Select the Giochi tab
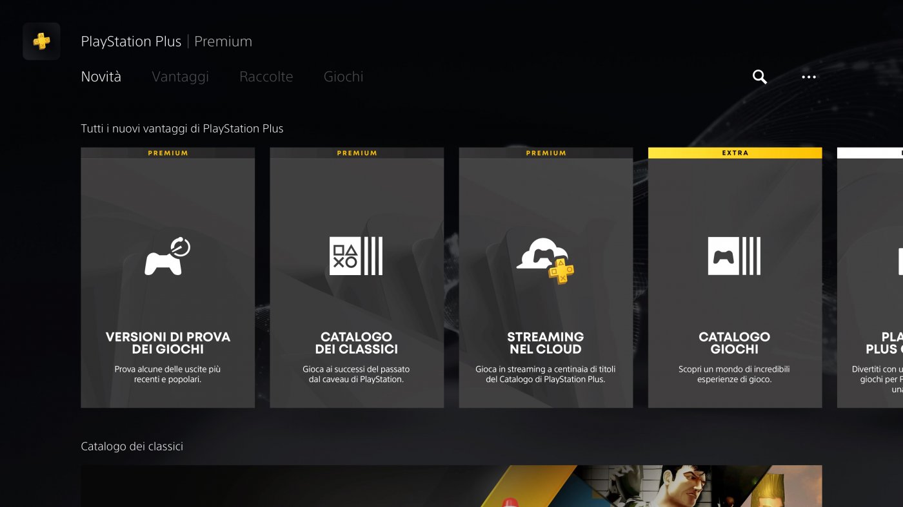Screen dimensions: 903x507 pyautogui.click(x=343, y=77)
